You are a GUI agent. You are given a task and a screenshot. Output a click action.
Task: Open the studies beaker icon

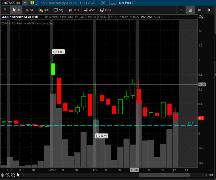coord(200,10)
